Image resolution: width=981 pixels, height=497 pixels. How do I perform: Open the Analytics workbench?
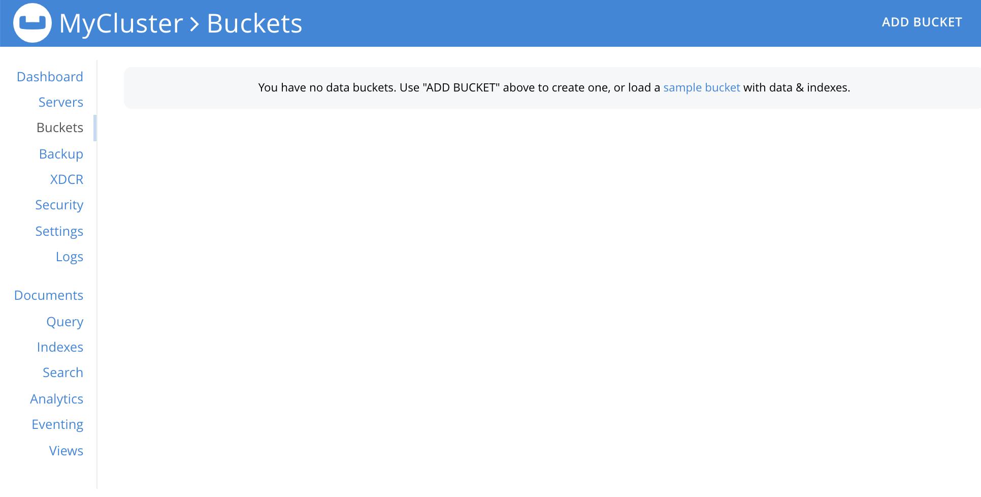[x=56, y=398]
